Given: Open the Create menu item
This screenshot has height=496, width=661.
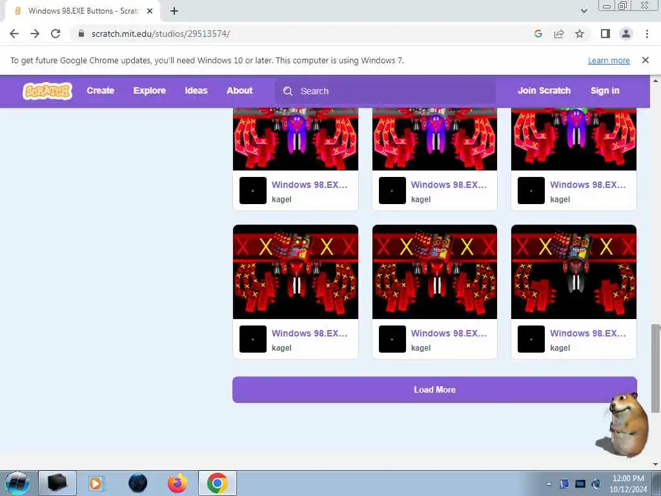Looking at the screenshot, I should [100, 90].
